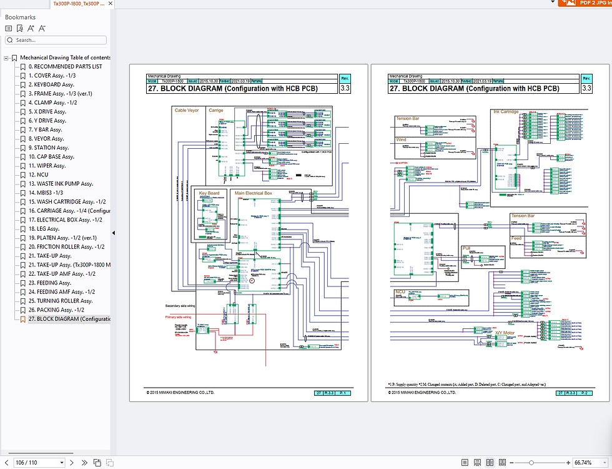Image resolution: width=612 pixels, height=469 pixels.
Task: Click the zoom slider handle
Action: 531,463
